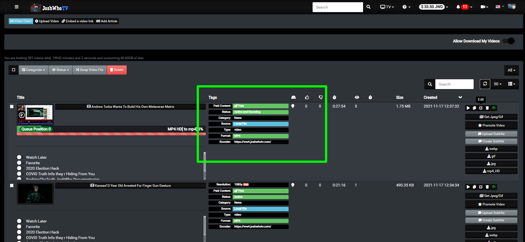Copy the Andrew Torba video entry
The height and width of the screenshot is (242, 525).
(475, 108)
